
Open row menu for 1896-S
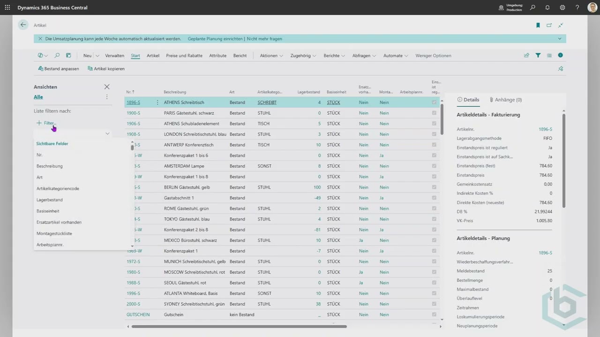157,103
